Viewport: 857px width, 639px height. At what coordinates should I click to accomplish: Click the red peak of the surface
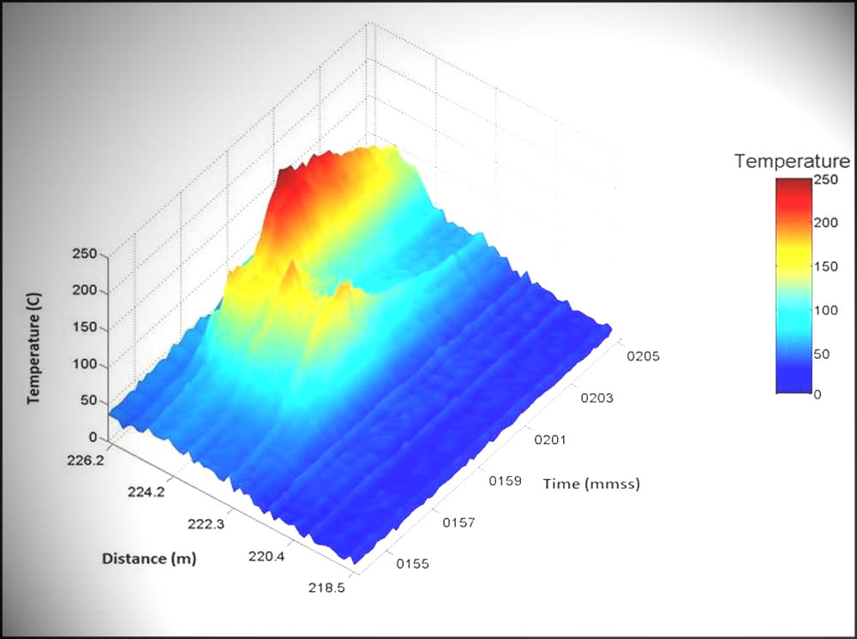291,193
